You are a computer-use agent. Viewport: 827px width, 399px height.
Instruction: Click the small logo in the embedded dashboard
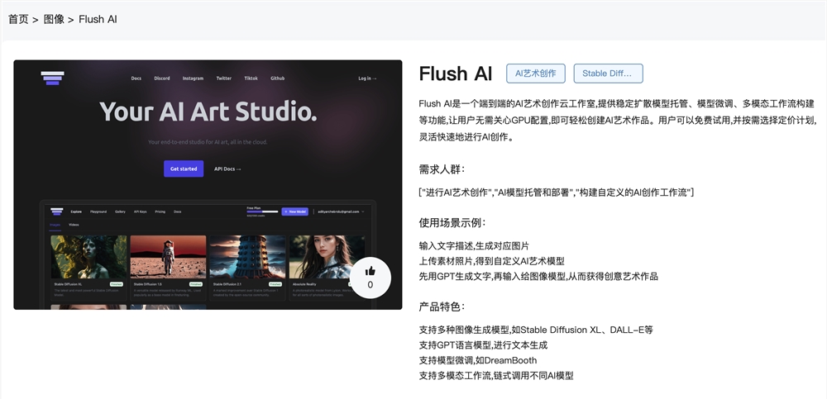(57, 211)
